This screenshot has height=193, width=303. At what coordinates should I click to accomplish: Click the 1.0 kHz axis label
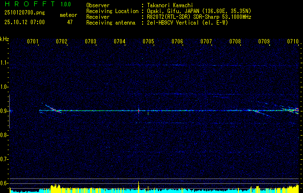click(4, 87)
